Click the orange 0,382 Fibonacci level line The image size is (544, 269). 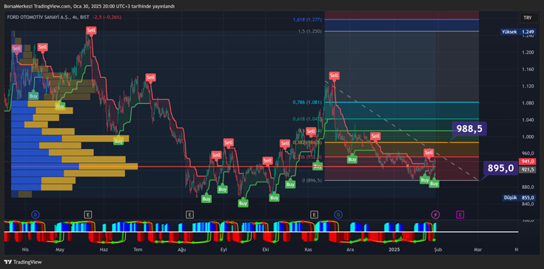coord(401,142)
